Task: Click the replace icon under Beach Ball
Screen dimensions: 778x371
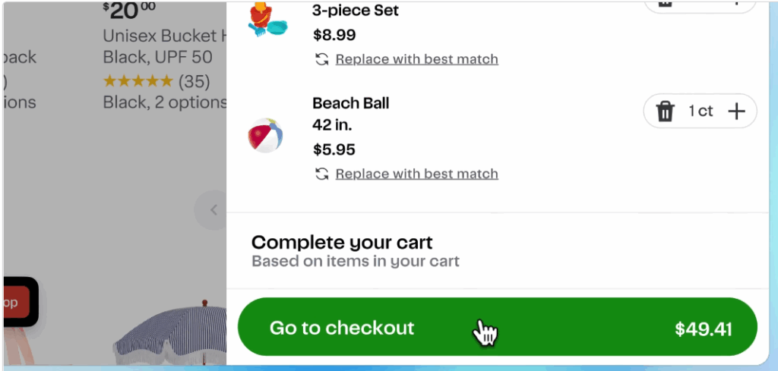Action: (322, 174)
